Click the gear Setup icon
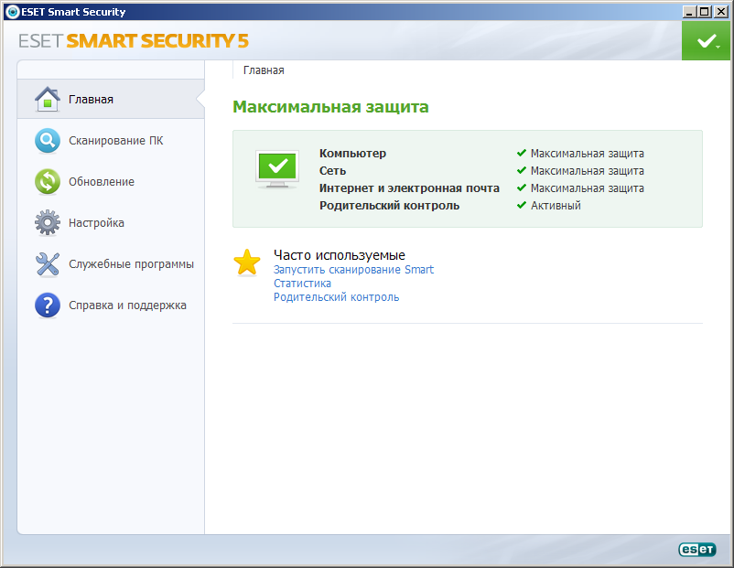 pyautogui.click(x=48, y=222)
